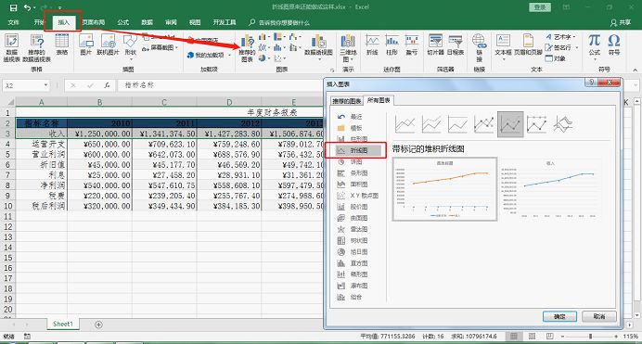Insert a Line sparkline (折线)
This screenshot has height=344, width=642.
pyautogui.click(x=372, y=45)
